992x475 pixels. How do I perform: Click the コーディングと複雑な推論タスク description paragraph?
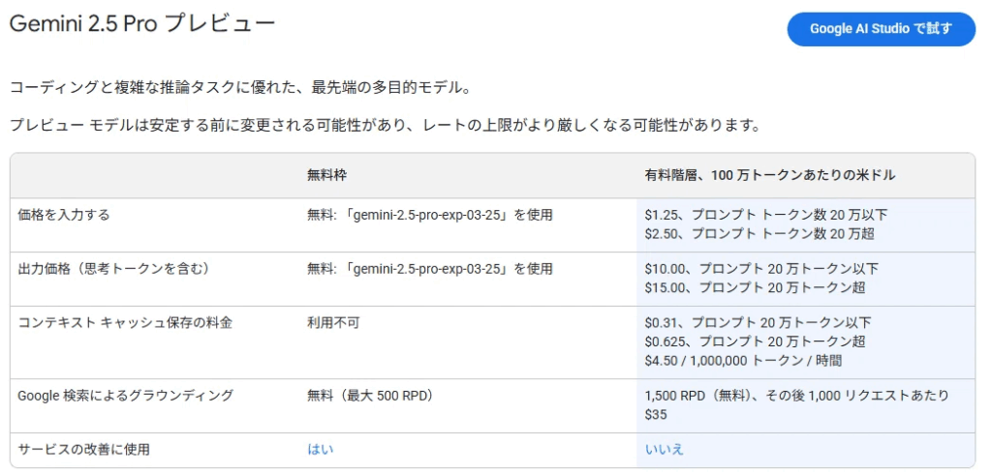point(240,88)
